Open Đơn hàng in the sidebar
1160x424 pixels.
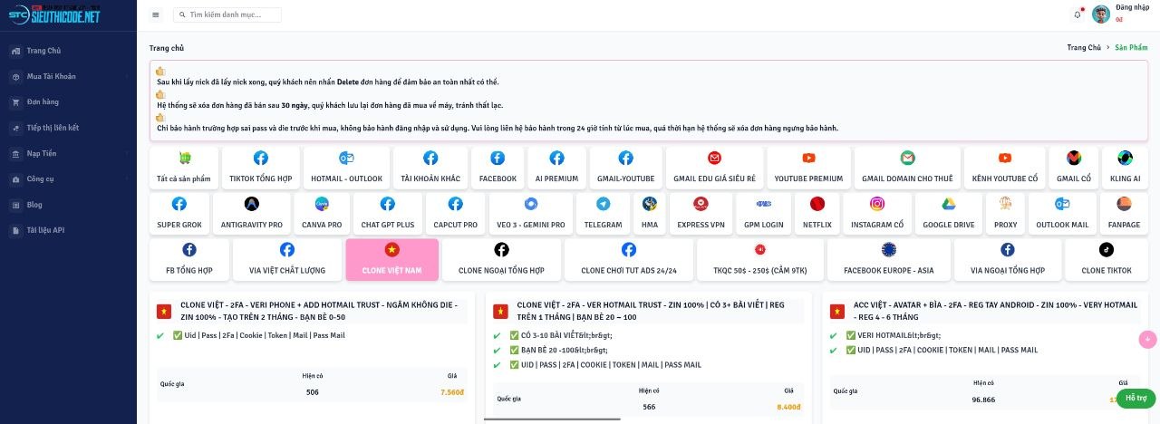pos(68,102)
